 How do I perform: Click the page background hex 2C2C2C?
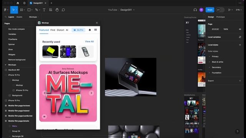tap(215, 29)
